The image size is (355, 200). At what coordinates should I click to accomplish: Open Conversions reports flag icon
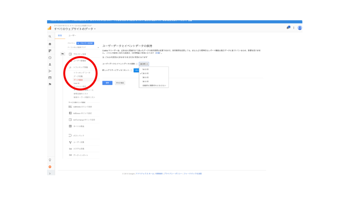pyautogui.click(x=50, y=84)
